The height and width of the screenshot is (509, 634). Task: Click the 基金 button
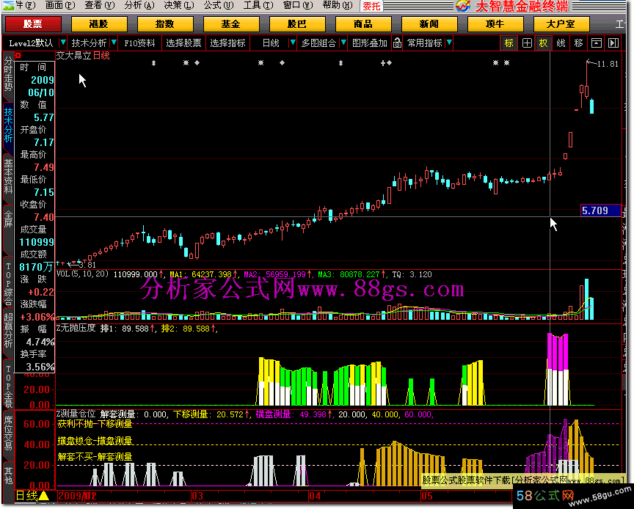tap(231, 24)
